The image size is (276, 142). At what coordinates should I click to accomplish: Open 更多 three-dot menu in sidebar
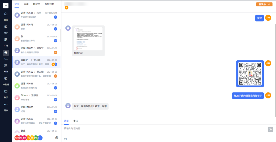click(x=6, y=107)
